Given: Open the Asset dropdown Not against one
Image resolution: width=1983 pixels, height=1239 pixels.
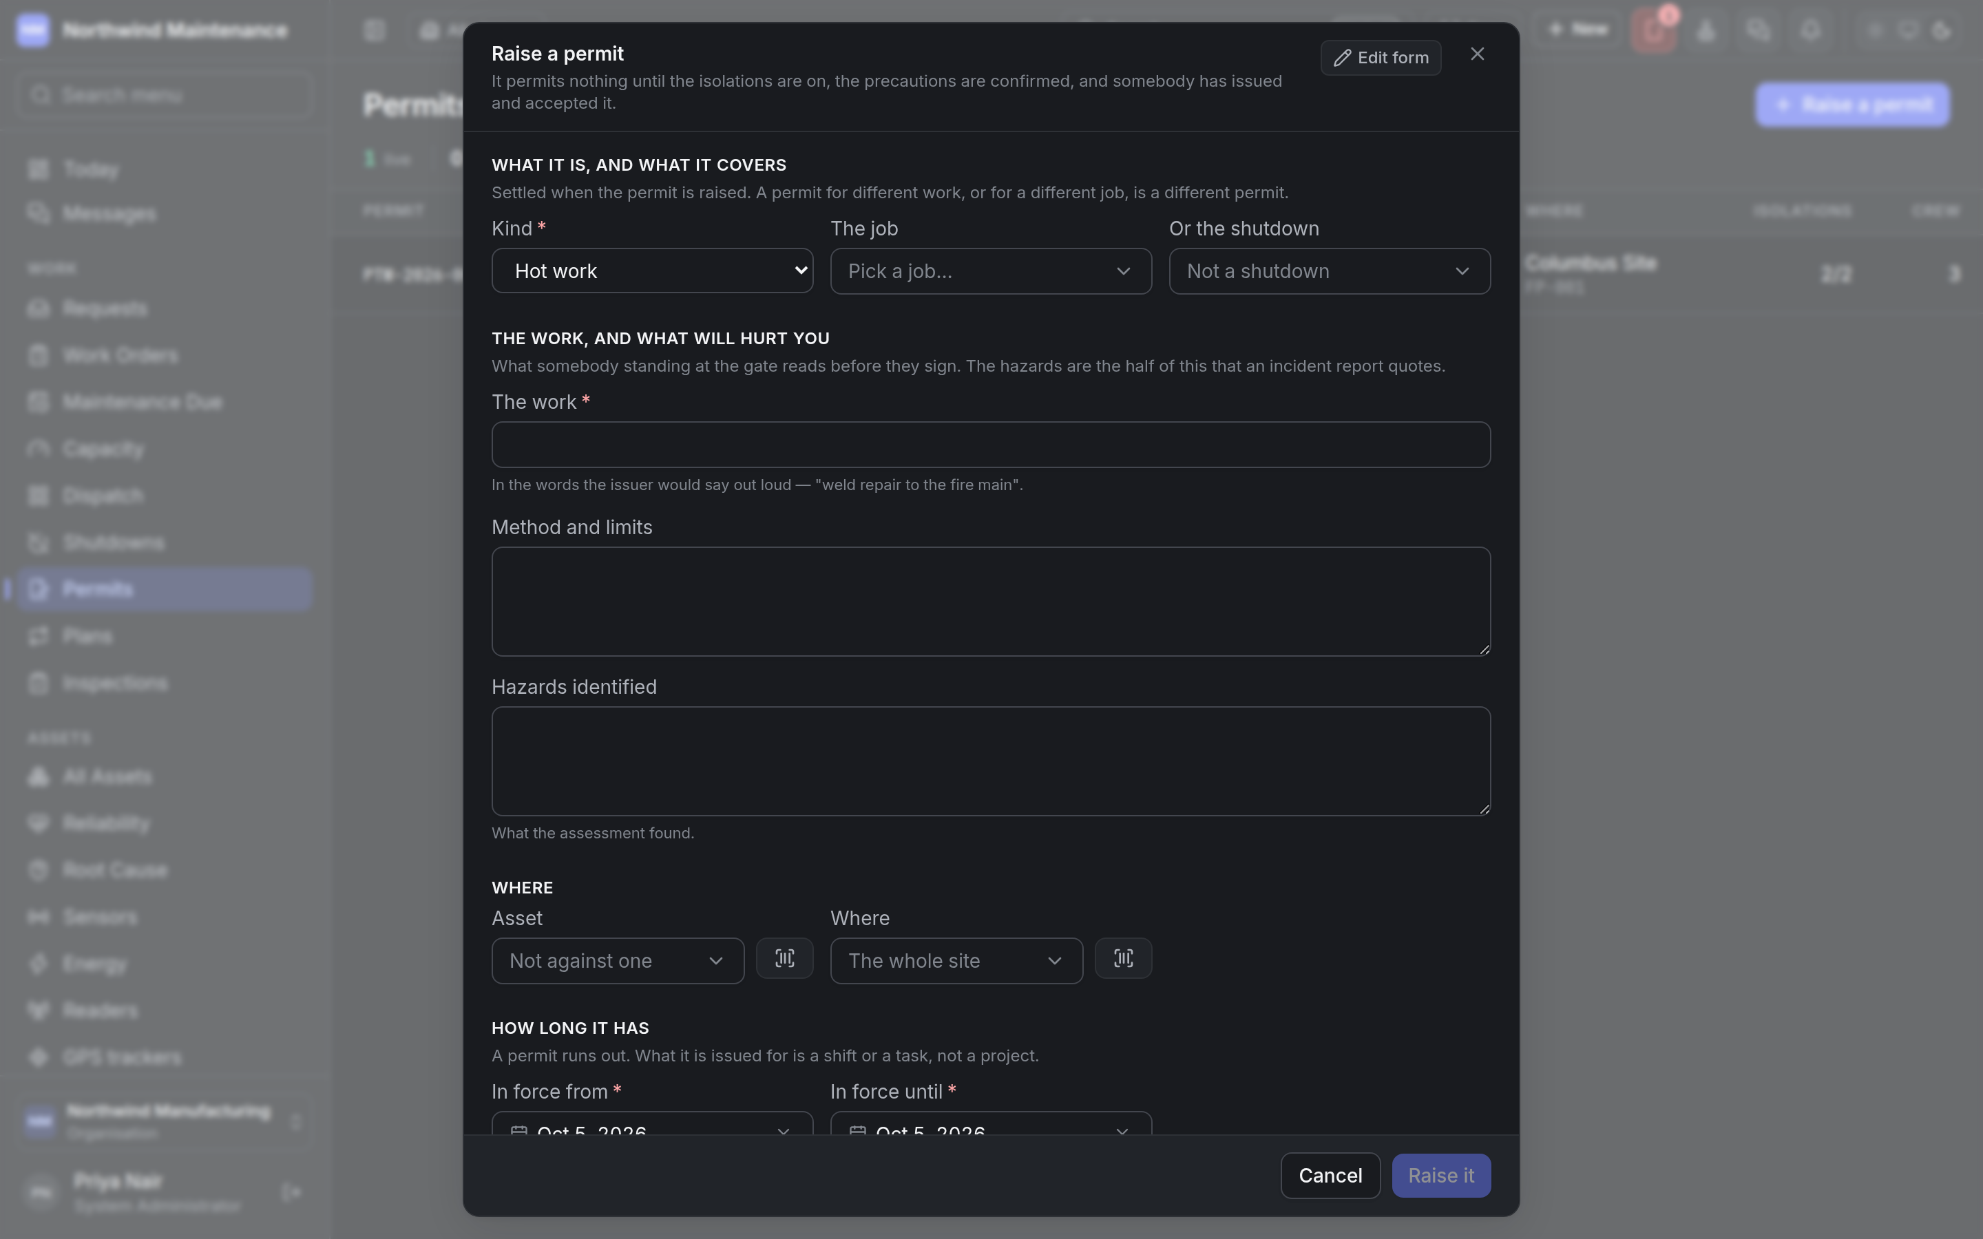Looking at the screenshot, I should (618, 960).
